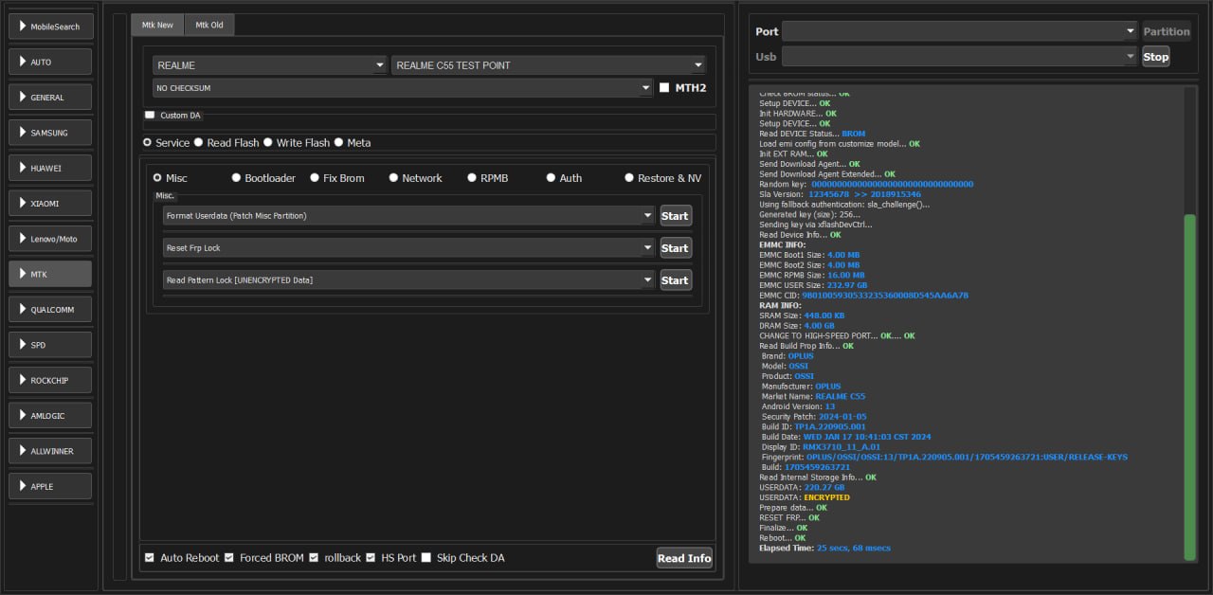The image size is (1213, 595).
Task: Open the Port dropdown
Action: [959, 31]
